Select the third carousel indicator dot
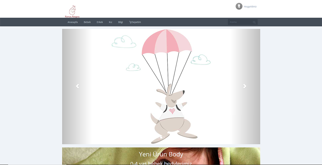Screen dimensions: 322x165 [164, 137]
